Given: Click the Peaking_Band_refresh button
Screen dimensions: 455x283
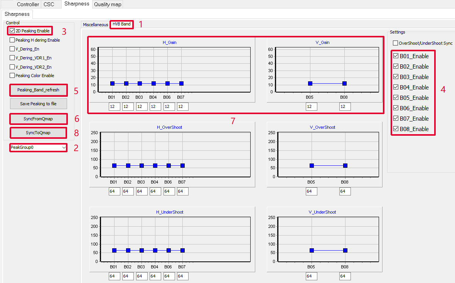Looking at the screenshot, I should pos(38,90).
